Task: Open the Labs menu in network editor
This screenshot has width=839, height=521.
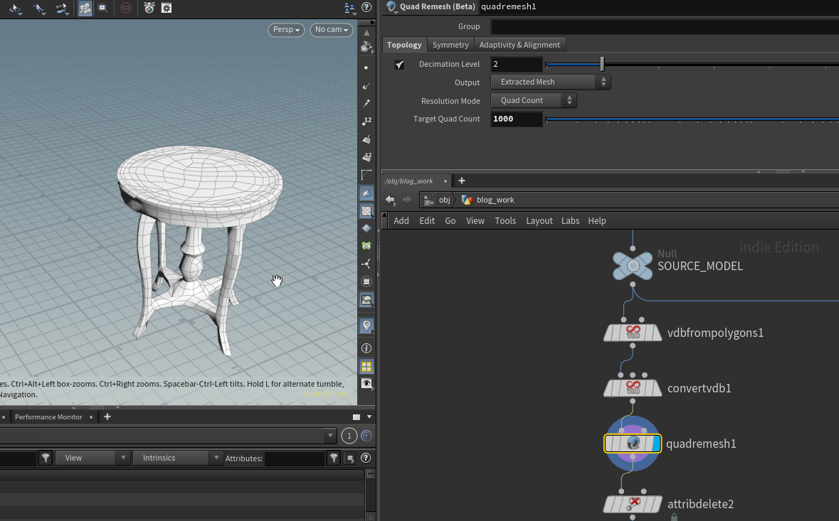Action: [571, 220]
